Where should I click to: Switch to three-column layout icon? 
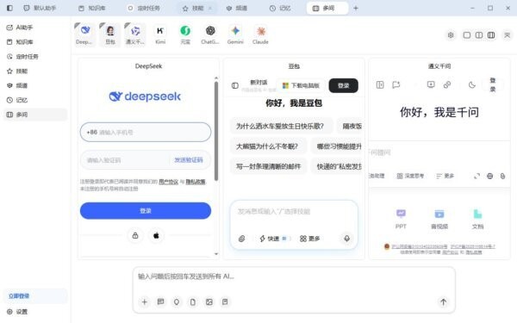(491, 35)
